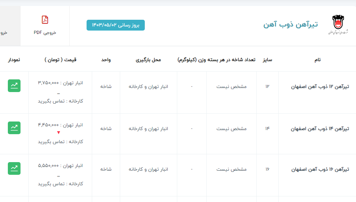The image size is (356, 202).
Task: Click the واحد column header
Action: click(x=106, y=60)
